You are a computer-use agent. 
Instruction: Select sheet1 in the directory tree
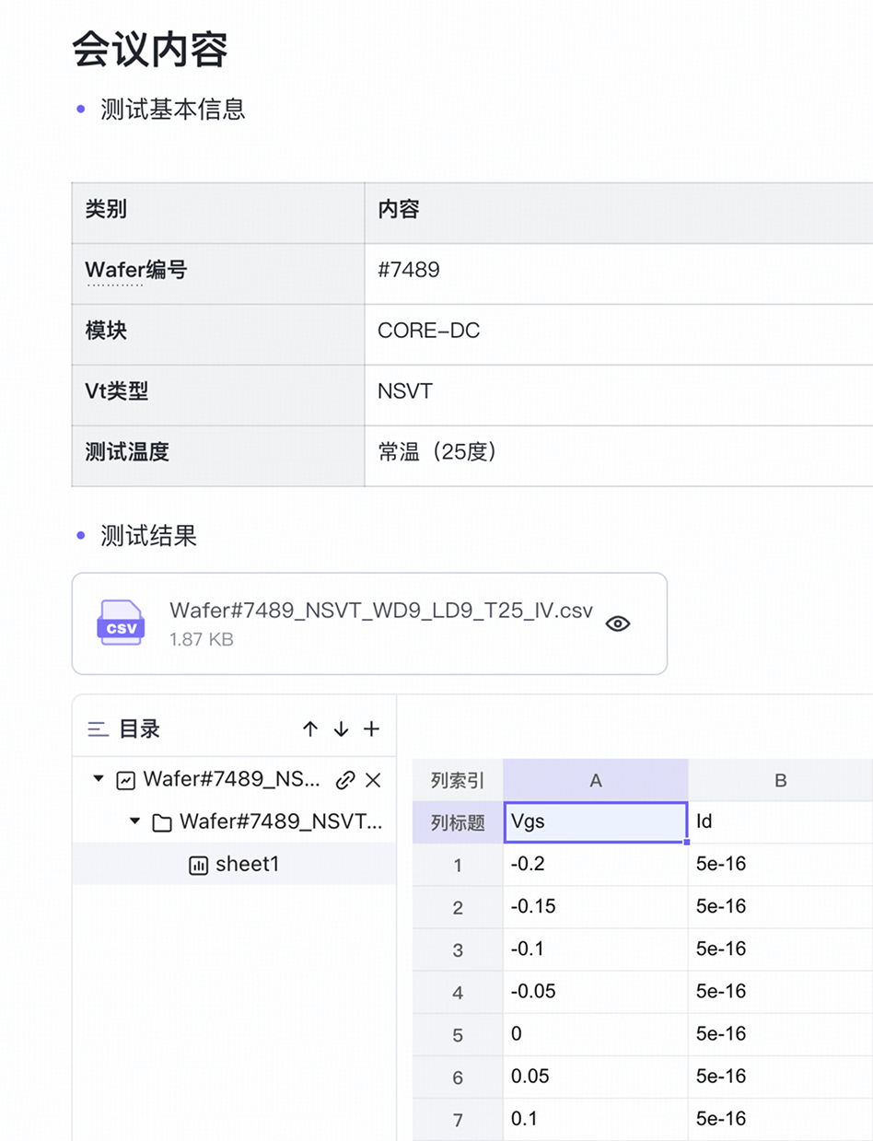246,865
